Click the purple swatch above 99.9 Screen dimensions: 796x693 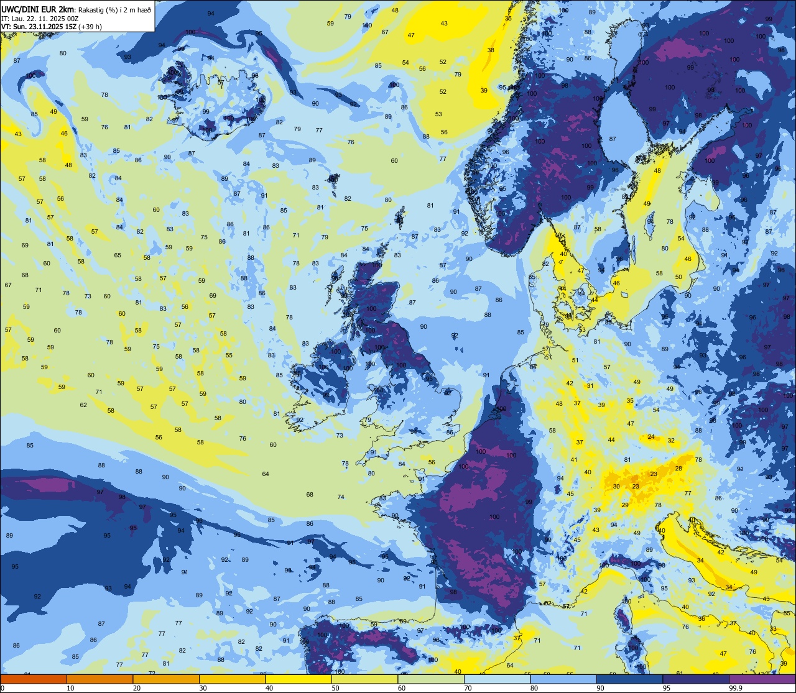(762, 679)
